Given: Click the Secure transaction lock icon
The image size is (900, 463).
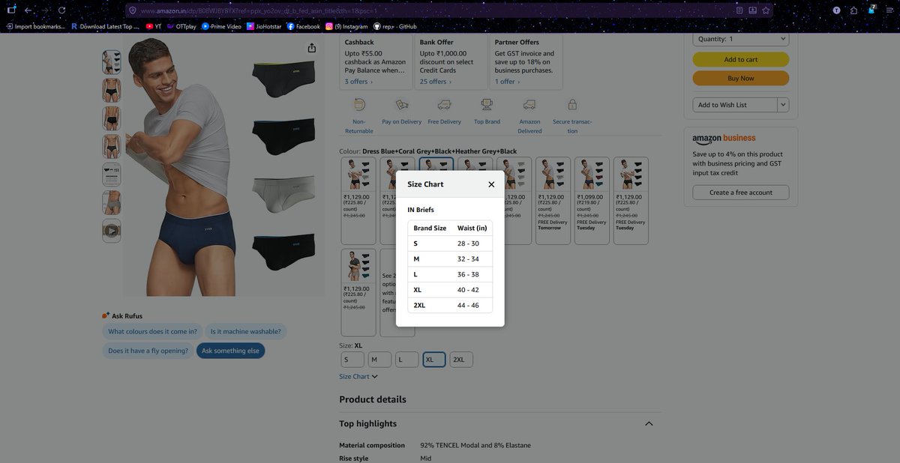Looking at the screenshot, I should [x=572, y=104].
